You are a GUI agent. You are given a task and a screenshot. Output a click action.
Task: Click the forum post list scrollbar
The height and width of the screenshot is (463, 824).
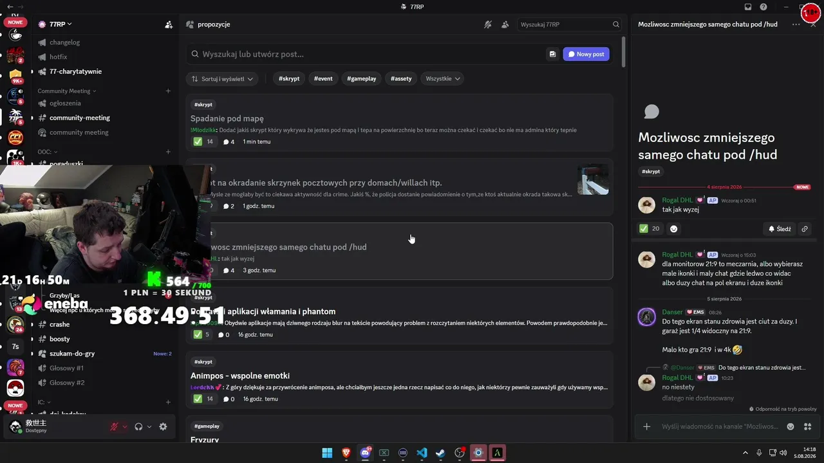624,51
